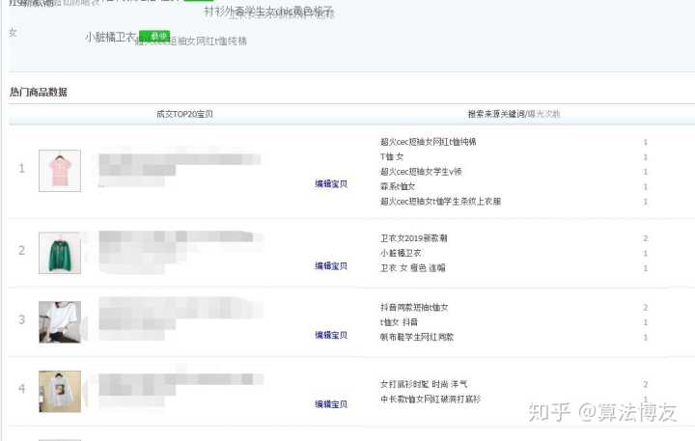
Task: Click keyword 森系t恤女
Action: pos(398,186)
